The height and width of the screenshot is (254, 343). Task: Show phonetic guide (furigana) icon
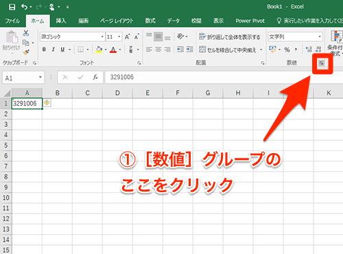131,49
